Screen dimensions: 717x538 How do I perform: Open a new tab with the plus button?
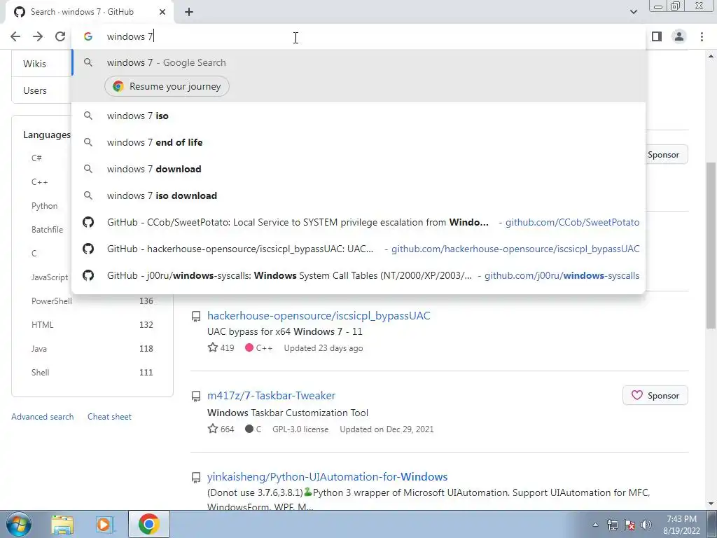(189, 12)
